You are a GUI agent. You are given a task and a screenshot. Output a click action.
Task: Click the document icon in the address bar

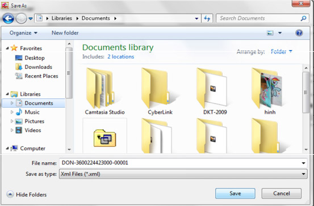(40, 18)
